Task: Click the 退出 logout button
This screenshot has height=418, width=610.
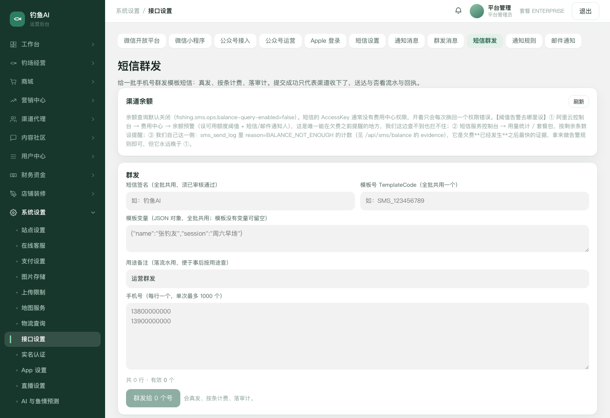Action: coord(585,11)
